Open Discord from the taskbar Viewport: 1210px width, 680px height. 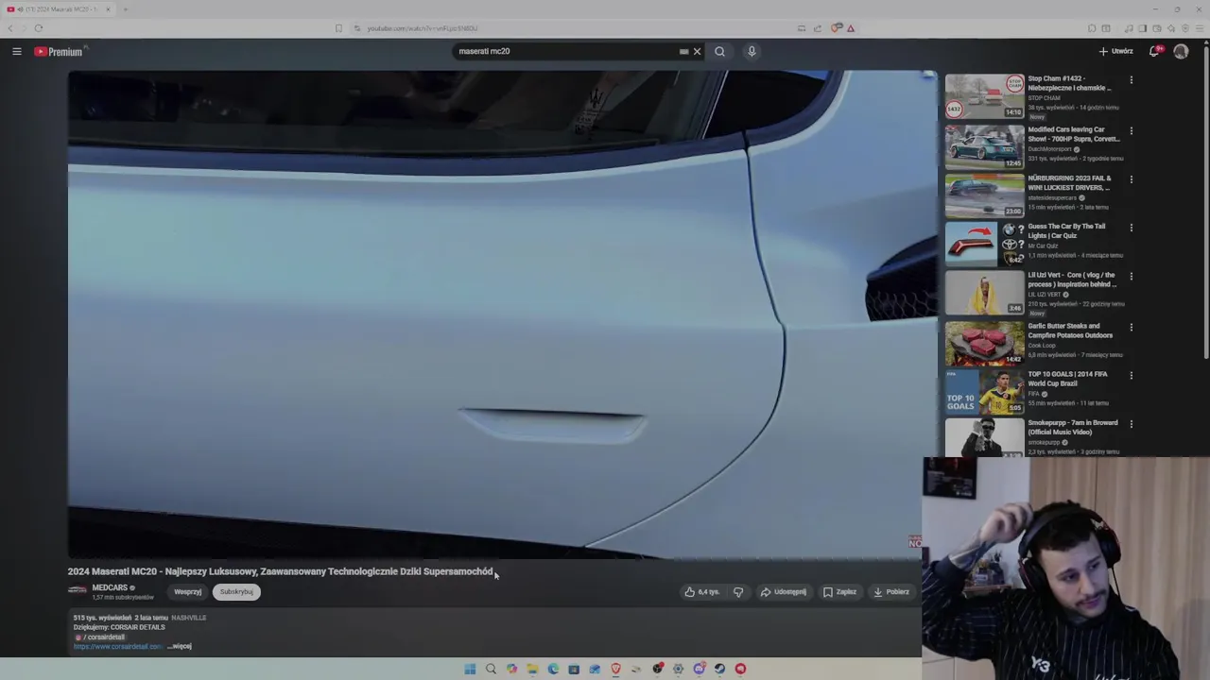[x=699, y=669]
